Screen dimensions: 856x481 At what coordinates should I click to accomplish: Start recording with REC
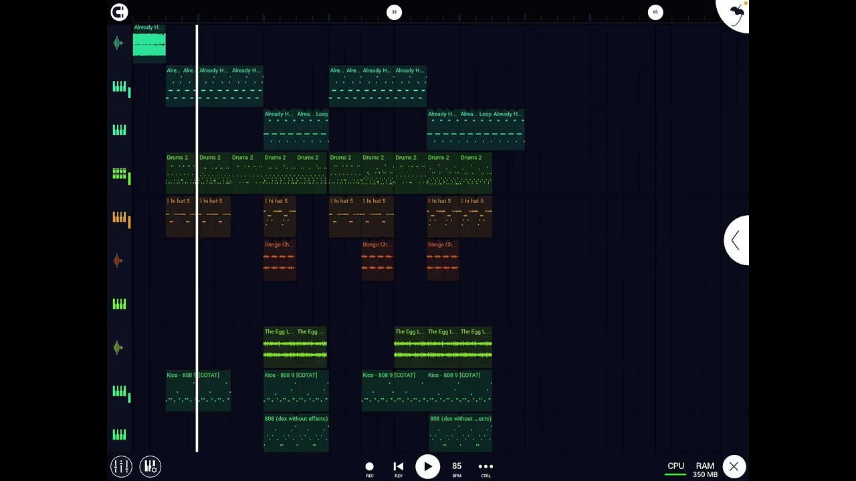pos(369,469)
